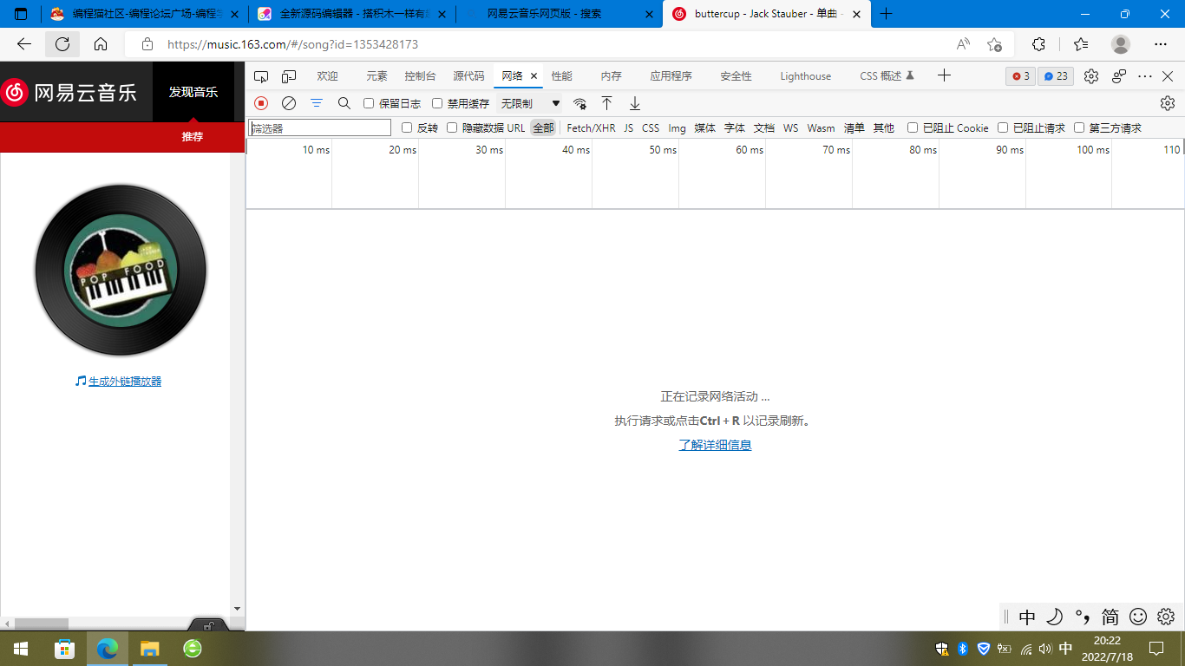The width and height of the screenshot is (1185, 666).
Task: Open DevTools settings gear beside message count
Action: click(1091, 76)
